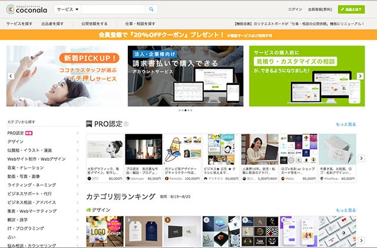Click the green icon beside デザイン ranking
Screen dimensions: 377x248
coord(88,210)
